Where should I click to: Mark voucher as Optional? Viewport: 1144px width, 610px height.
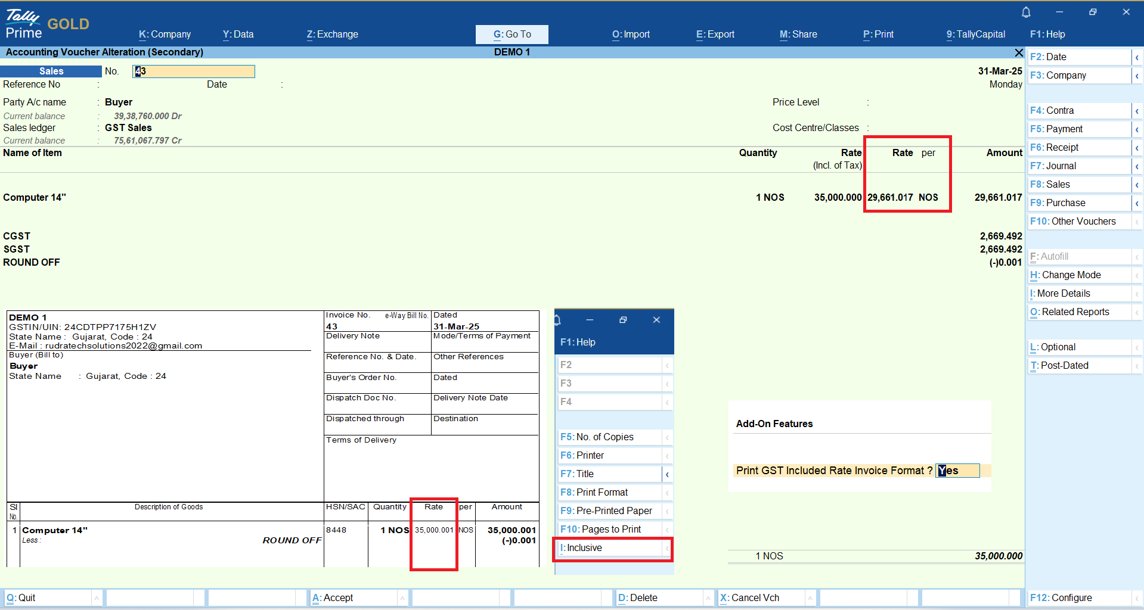coord(1053,347)
